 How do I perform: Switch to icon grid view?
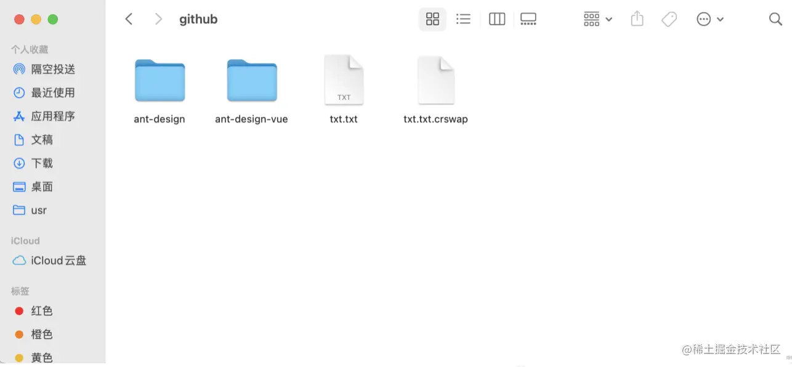tap(432, 19)
